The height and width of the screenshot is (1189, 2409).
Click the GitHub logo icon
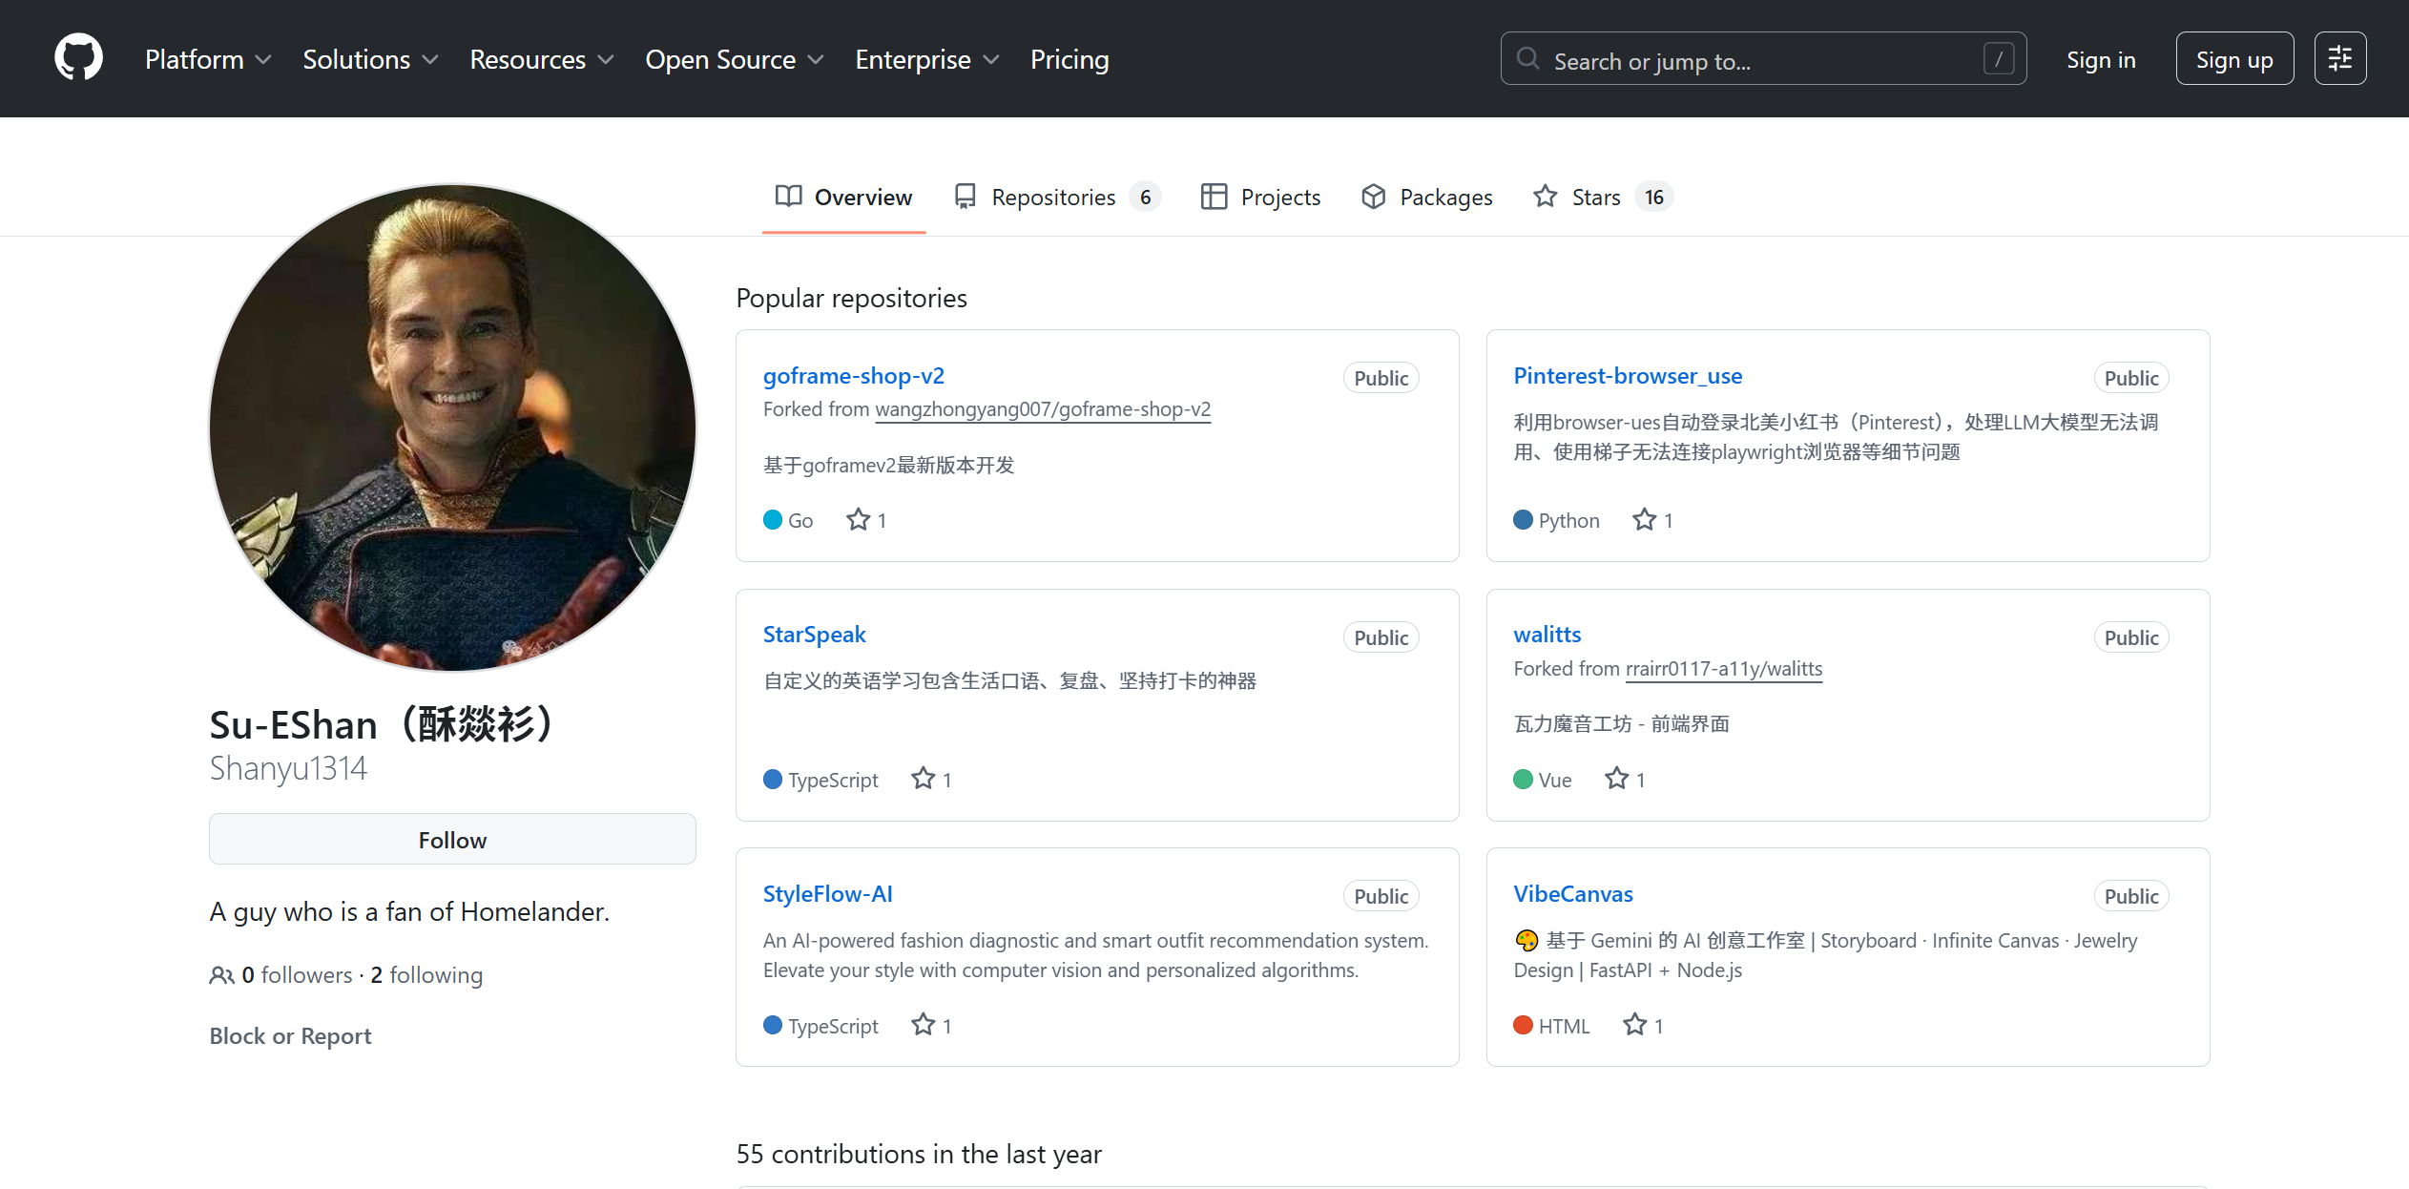tap(78, 58)
